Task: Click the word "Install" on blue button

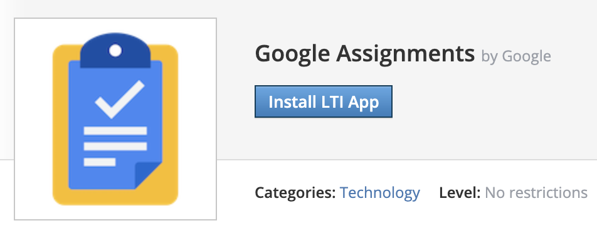Action: pos(290,102)
